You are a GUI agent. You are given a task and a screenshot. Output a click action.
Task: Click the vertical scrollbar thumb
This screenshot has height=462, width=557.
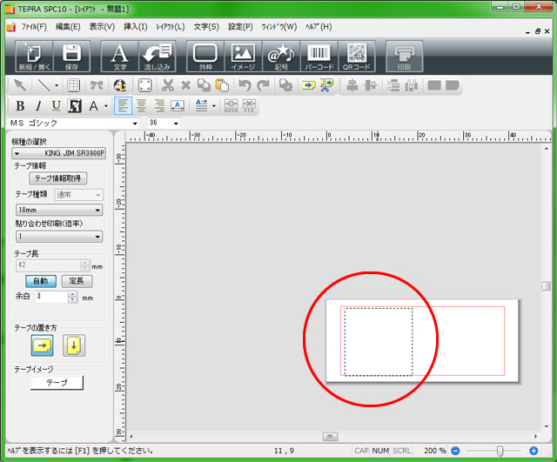coord(546,286)
